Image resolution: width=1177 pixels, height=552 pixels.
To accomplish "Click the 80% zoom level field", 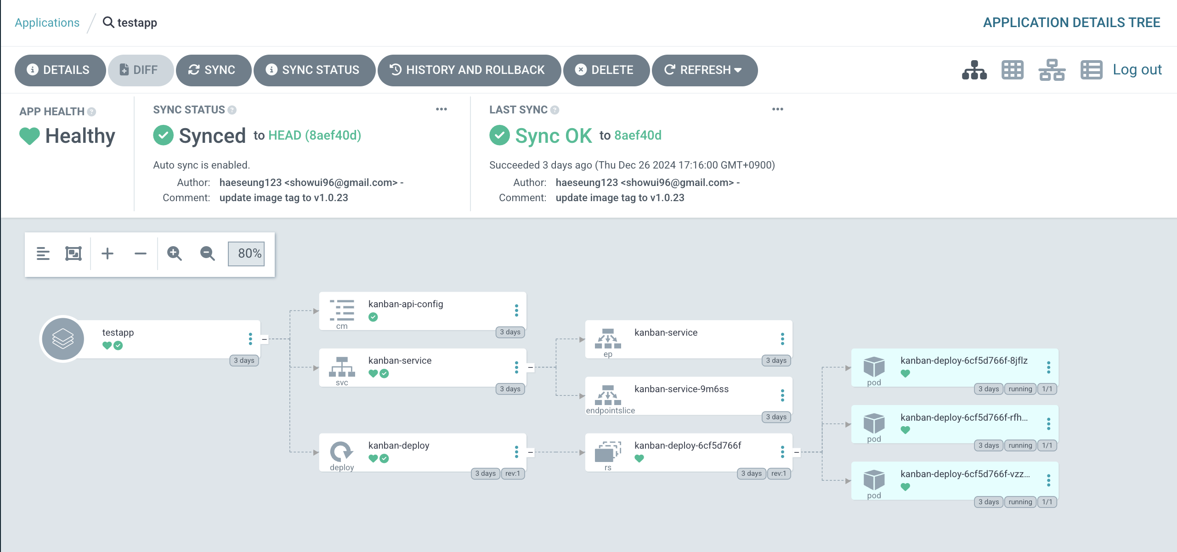I will (247, 253).
